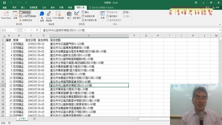Click the macro record icon in status bar
222x125 pixels.
pyautogui.click(x=9, y=123)
